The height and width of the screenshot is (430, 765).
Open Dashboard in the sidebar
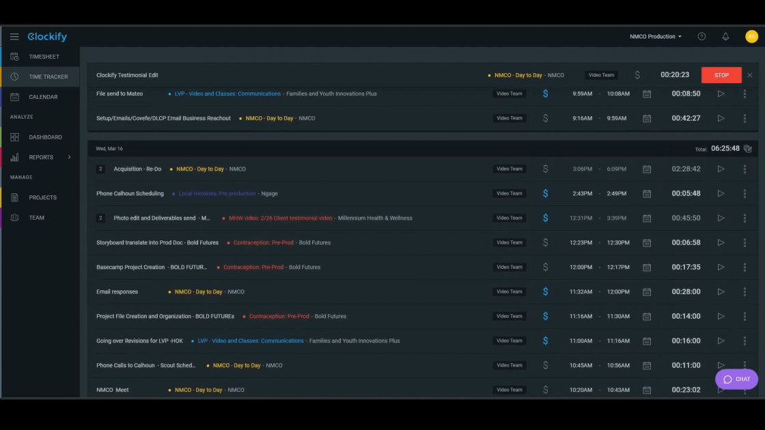[40, 137]
